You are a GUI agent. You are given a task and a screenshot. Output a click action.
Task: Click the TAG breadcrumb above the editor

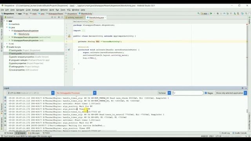point(91,22)
